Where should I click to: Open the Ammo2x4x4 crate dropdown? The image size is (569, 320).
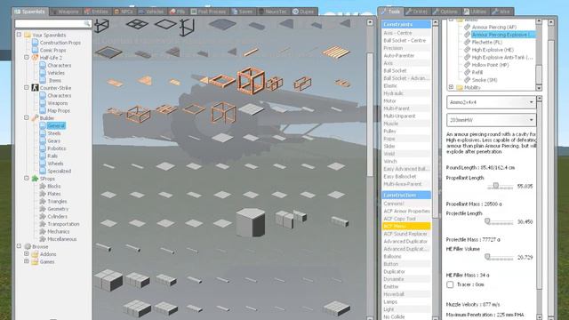491,102
